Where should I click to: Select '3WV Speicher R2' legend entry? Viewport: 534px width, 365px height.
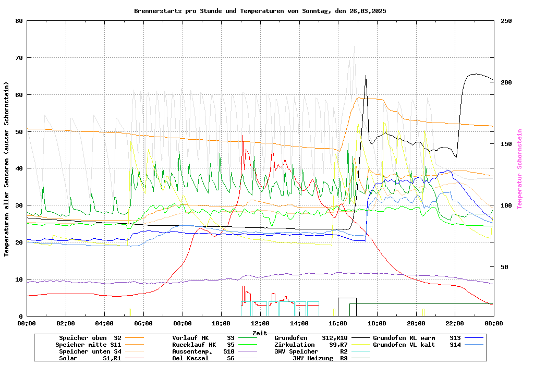(x=311, y=351)
